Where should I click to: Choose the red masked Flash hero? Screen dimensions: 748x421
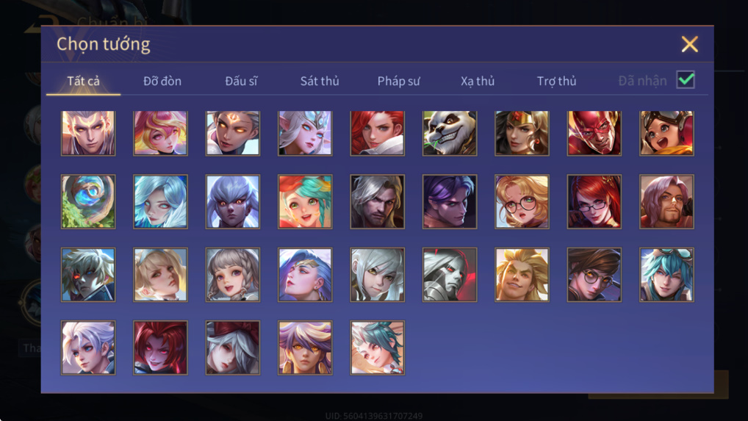pyautogui.click(x=594, y=133)
